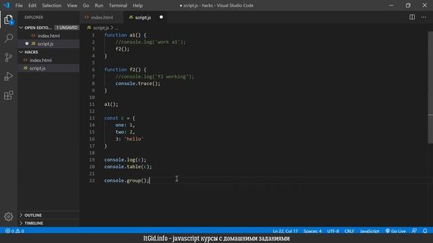
Task: Click the warnings count icon in status bar
Action: [18, 231]
